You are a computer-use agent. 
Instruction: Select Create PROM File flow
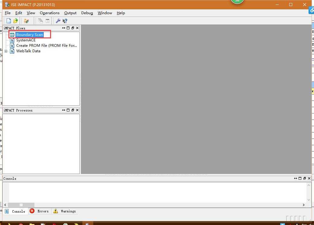[46, 46]
